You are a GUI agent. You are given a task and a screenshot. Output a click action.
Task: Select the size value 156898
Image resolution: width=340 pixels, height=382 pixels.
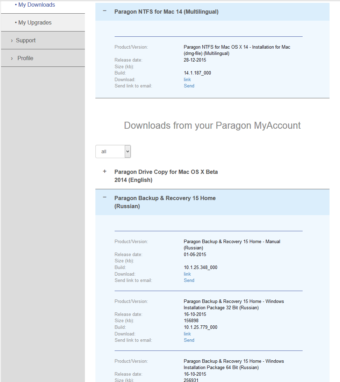tap(191, 320)
